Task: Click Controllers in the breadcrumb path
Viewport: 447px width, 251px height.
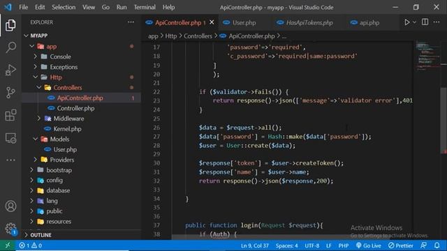Action: point(198,36)
